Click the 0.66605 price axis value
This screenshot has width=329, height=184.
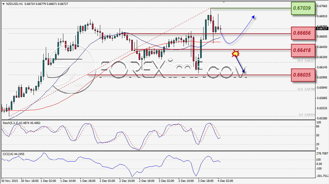point(322,37)
